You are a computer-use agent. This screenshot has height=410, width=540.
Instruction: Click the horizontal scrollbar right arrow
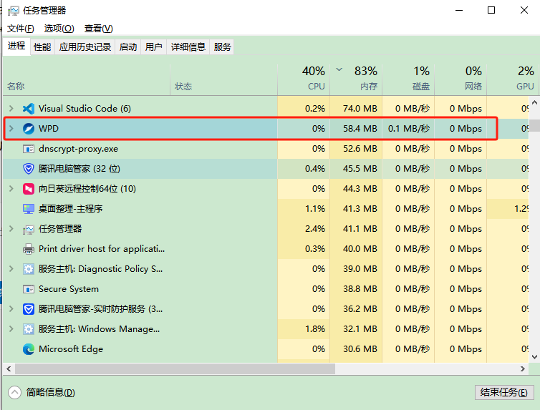[523, 368]
